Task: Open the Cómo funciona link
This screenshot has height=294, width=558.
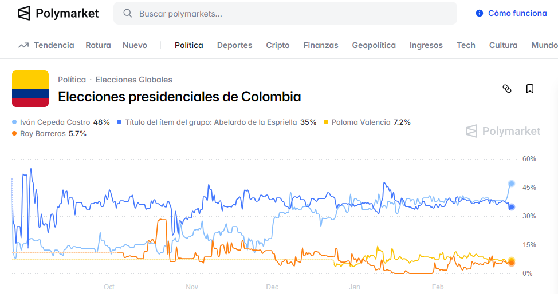Action: point(517,13)
